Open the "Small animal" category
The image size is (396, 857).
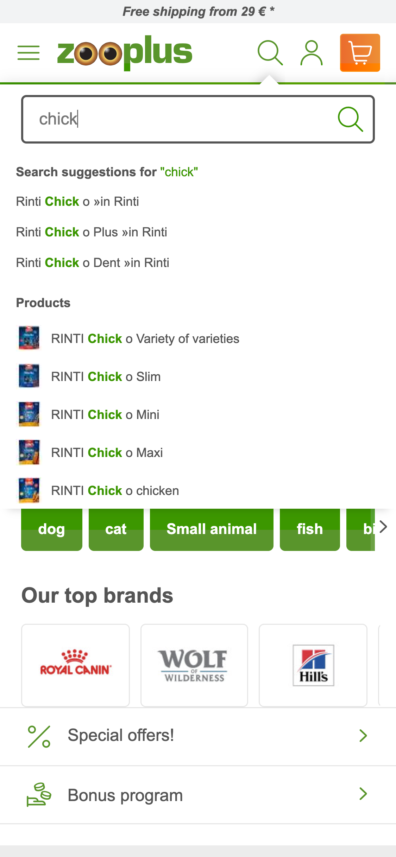click(x=211, y=529)
